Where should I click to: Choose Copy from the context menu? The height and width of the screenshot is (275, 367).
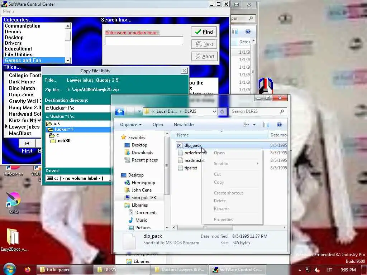pos(219,182)
